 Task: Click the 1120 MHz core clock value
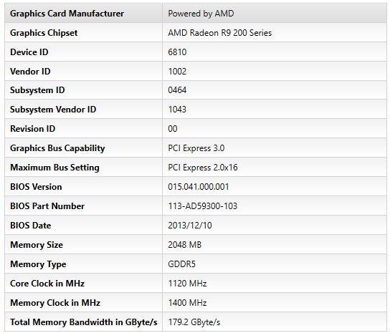tap(187, 284)
